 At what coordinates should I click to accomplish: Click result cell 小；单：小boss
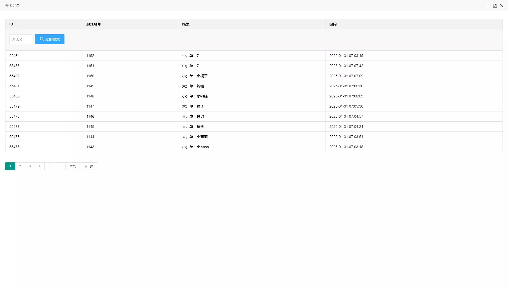[196, 147]
